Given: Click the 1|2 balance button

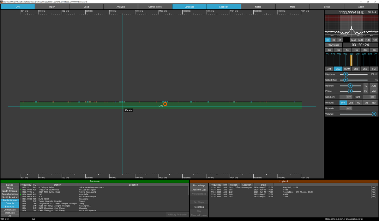Looking at the screenshot, I should (x=366, y=86).
